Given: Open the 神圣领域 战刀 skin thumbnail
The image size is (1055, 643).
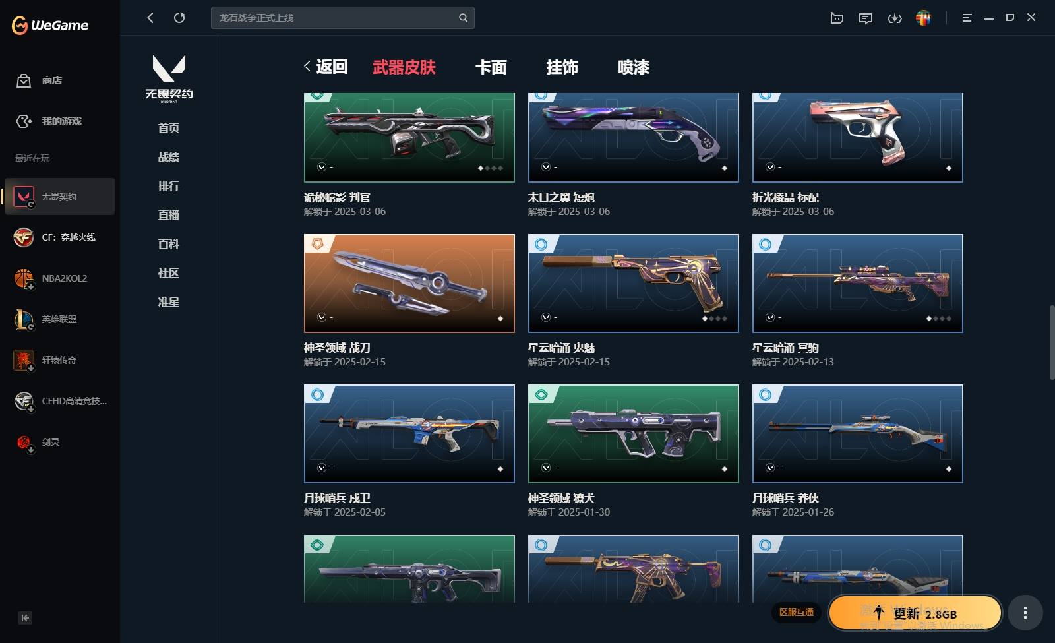Looking at the screenshot, I should pos(409,284).
